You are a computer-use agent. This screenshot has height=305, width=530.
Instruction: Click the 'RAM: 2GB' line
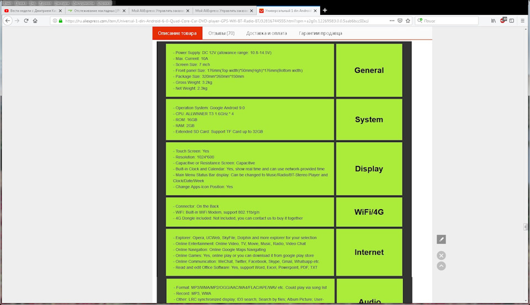[184, 126]
